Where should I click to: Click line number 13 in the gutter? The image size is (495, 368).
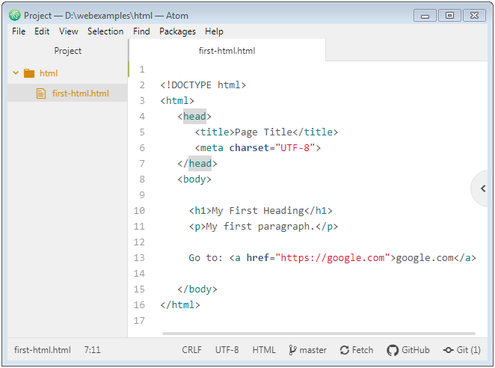pos(139,258)
